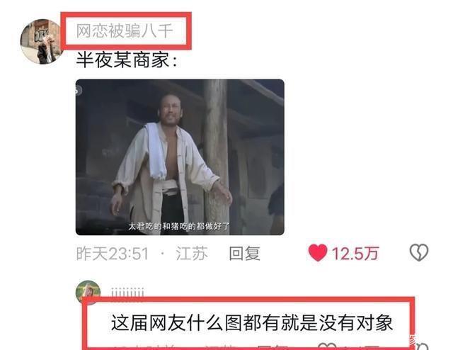Click the 12.5万 like count
Viewport: 453px width, 350px height.
pos(355,254)
